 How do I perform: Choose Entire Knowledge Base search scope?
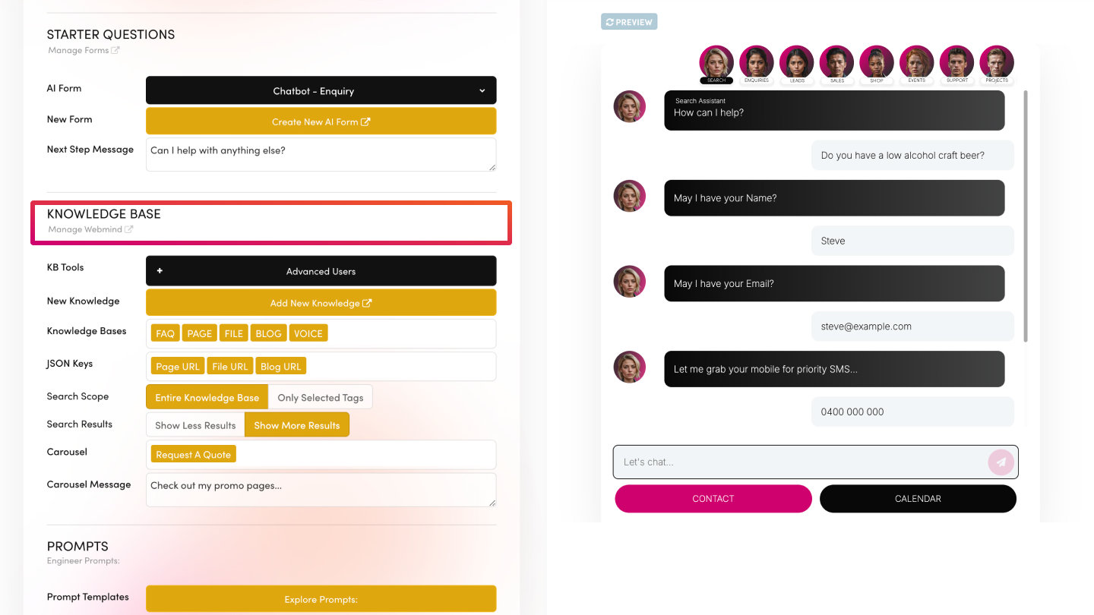pos(207,397)
